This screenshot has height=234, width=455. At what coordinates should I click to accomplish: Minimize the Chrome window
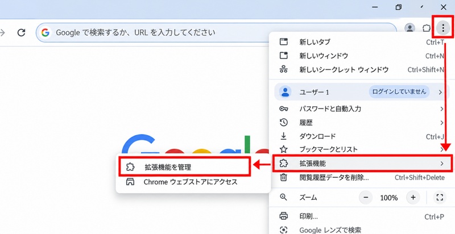[375, 7]
